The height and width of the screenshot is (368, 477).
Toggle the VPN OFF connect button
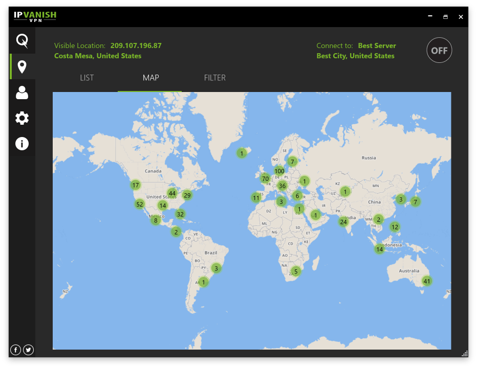click(x=439, y=50)
